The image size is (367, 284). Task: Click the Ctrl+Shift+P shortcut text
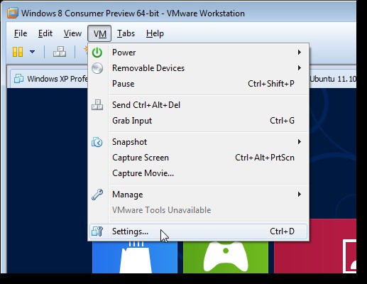click(x=271, y=84)
